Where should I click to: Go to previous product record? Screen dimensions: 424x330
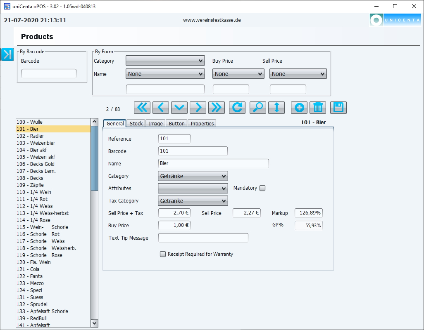click(161, 108)
